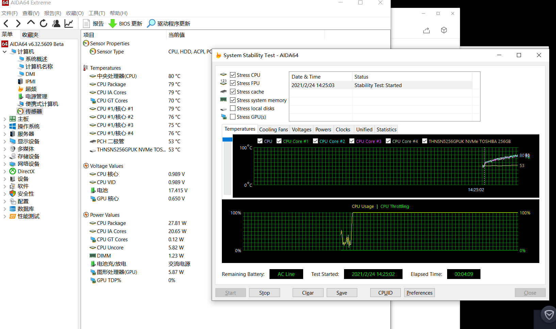
Task: Toggle the Stress system memory checkbox
Action: point(233,100)
